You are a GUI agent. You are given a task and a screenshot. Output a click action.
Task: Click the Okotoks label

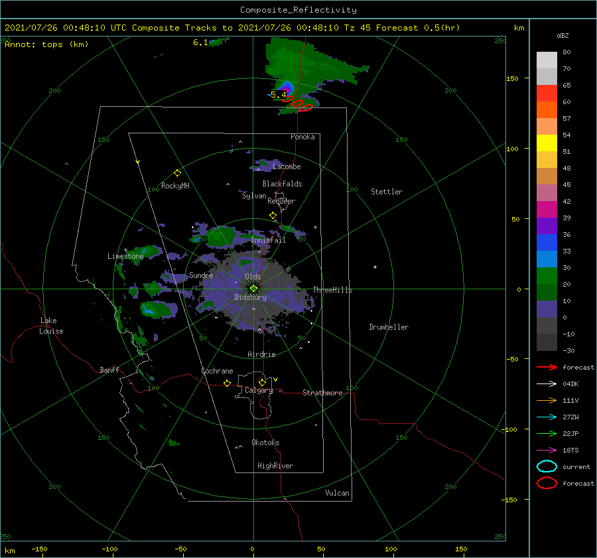[x=265, y=442]
